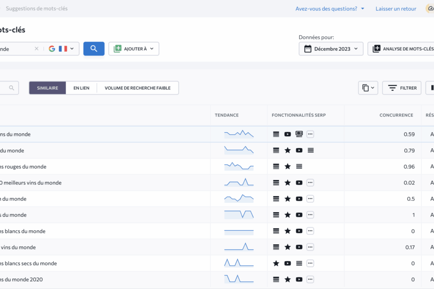
Task: Click video icon in concurrence 0.17 row
Action: (299, 247)
